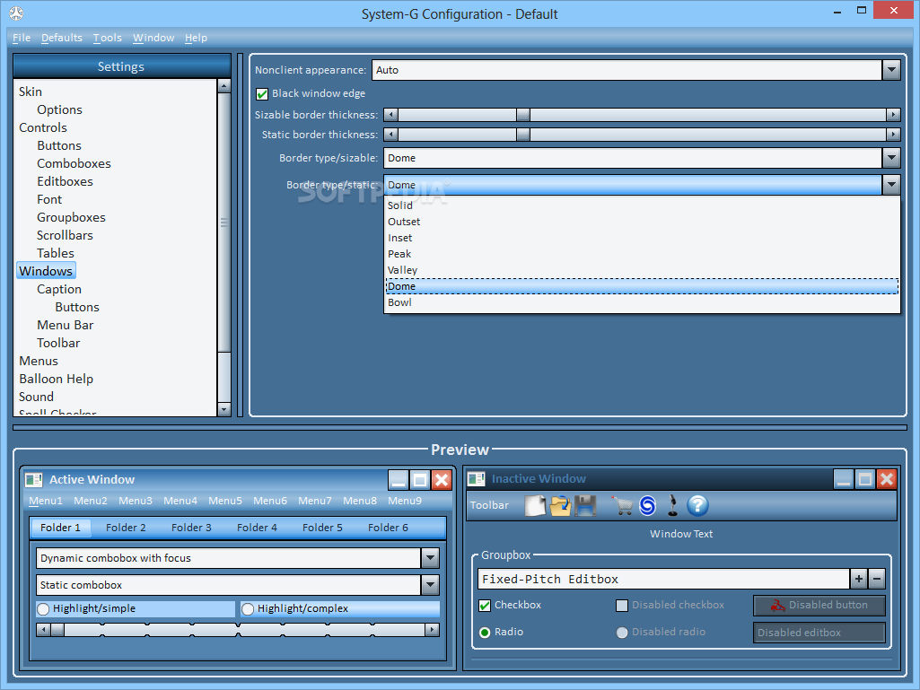Open the Border type/sizable dropdown arrow

[x=891, y=158]
